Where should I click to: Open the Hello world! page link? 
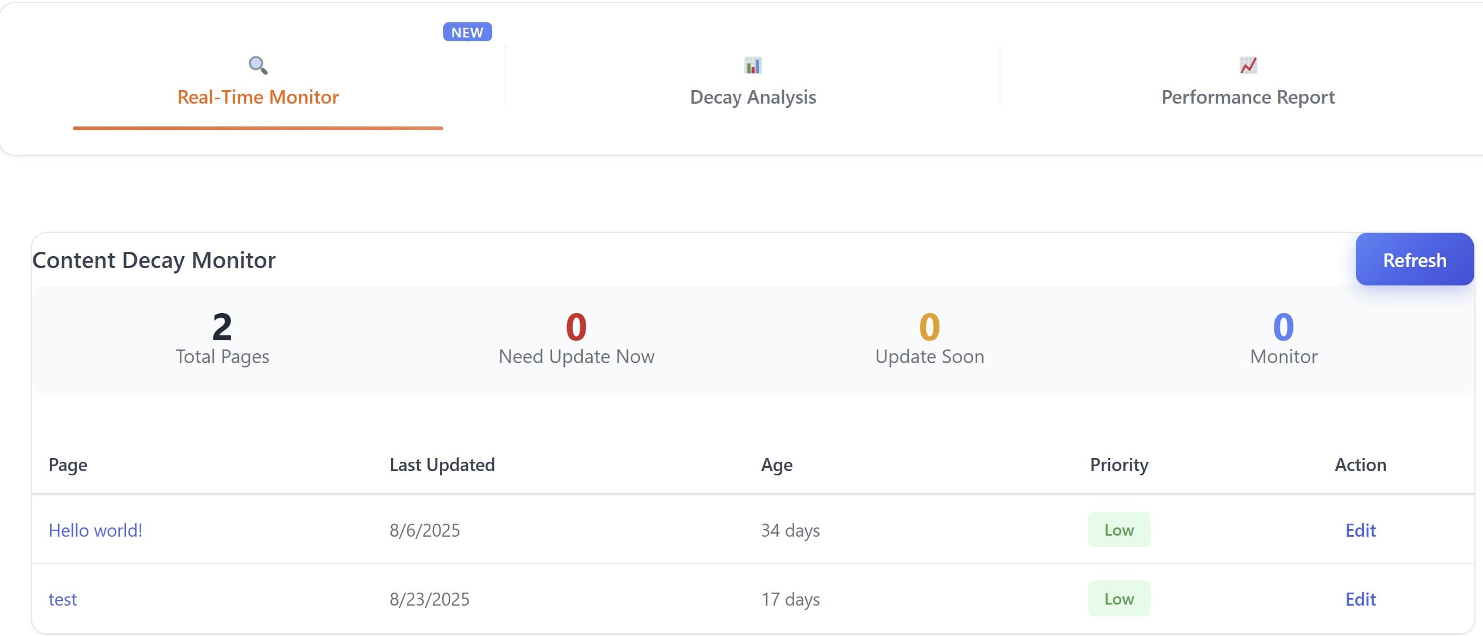coord(96,530)
